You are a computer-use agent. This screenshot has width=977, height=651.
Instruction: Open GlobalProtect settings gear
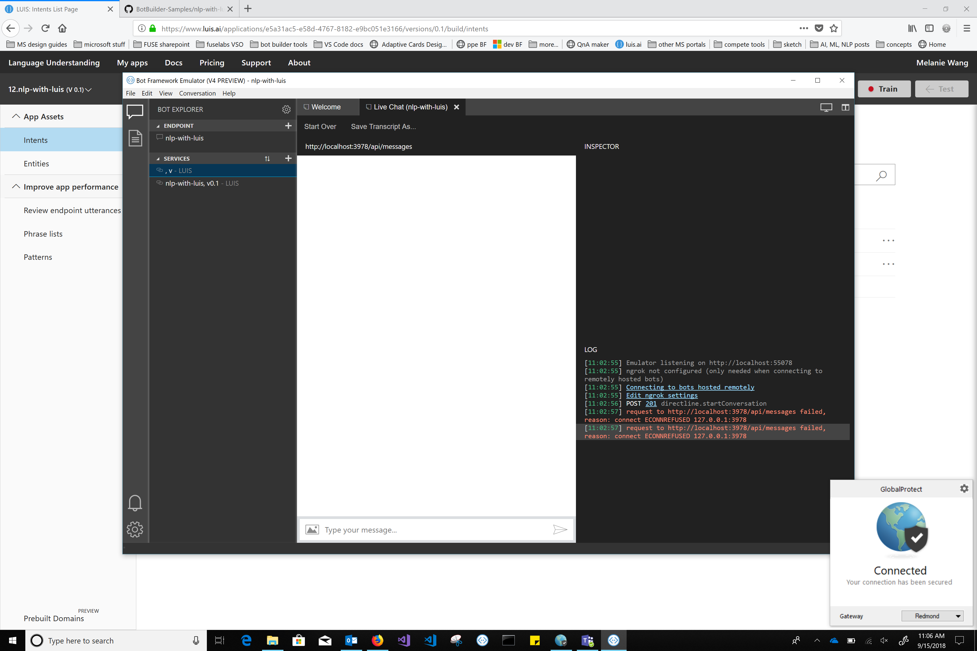click(x=964, y=489)
